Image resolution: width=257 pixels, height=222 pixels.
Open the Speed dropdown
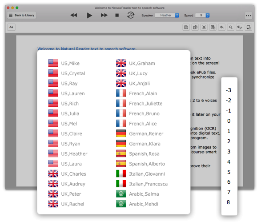point(202,15)
